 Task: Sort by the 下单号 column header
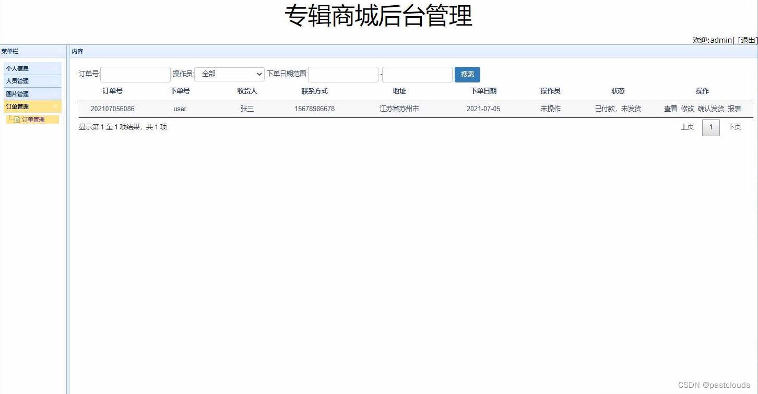coord(180,91)
